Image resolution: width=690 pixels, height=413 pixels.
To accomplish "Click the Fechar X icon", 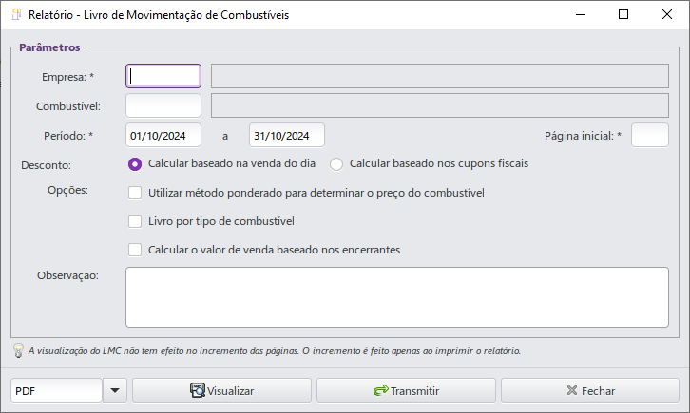I will (571, 390).
